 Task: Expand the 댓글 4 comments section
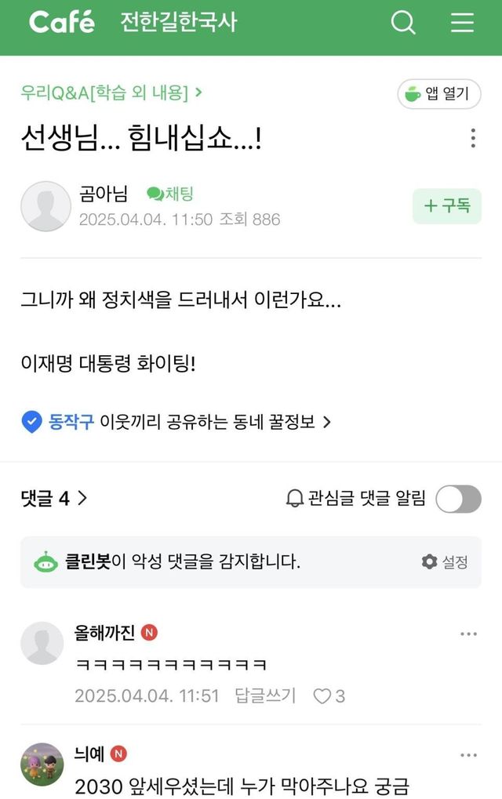click(x=54, y=498)
